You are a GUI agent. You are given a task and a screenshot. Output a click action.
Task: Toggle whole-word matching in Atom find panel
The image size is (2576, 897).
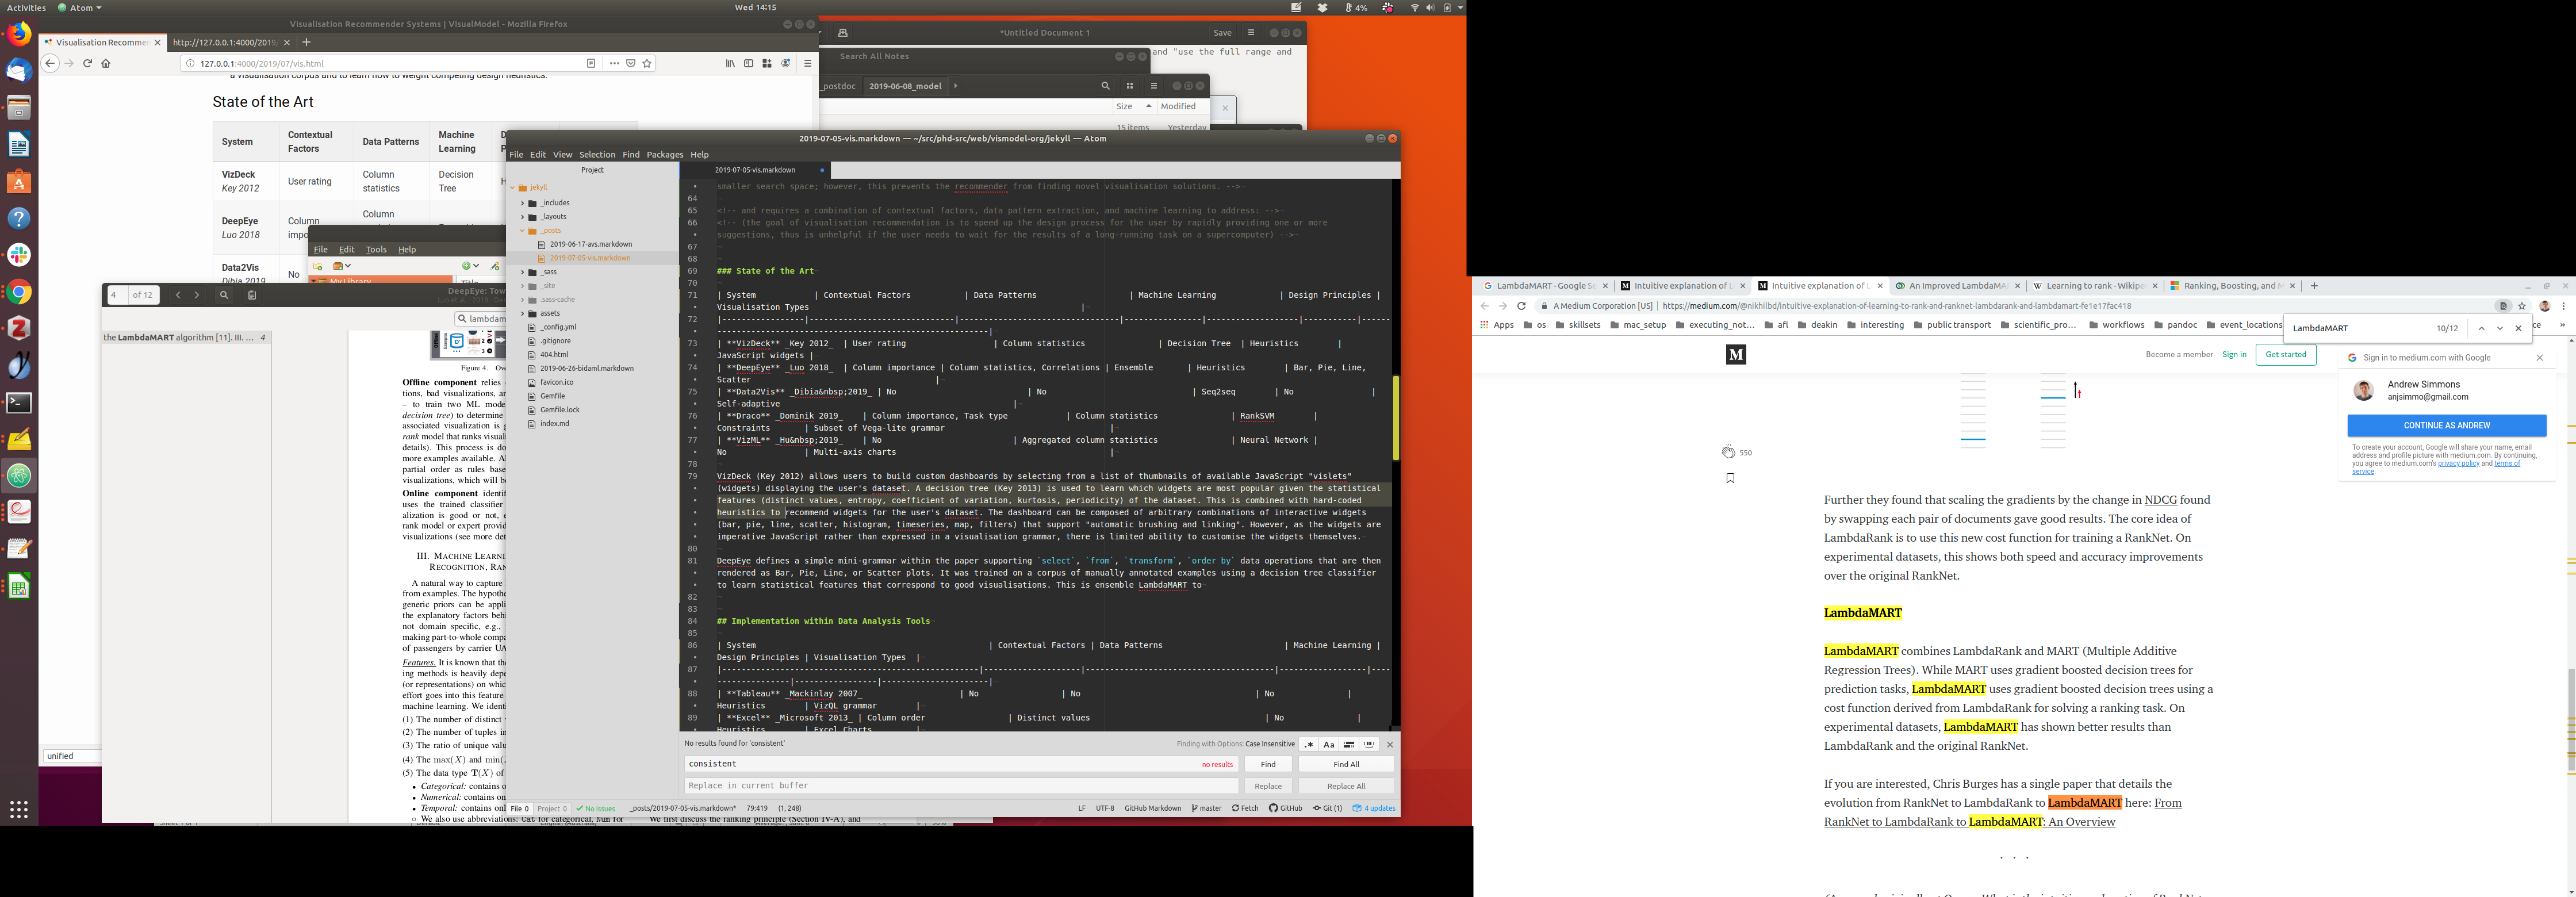1369,744
